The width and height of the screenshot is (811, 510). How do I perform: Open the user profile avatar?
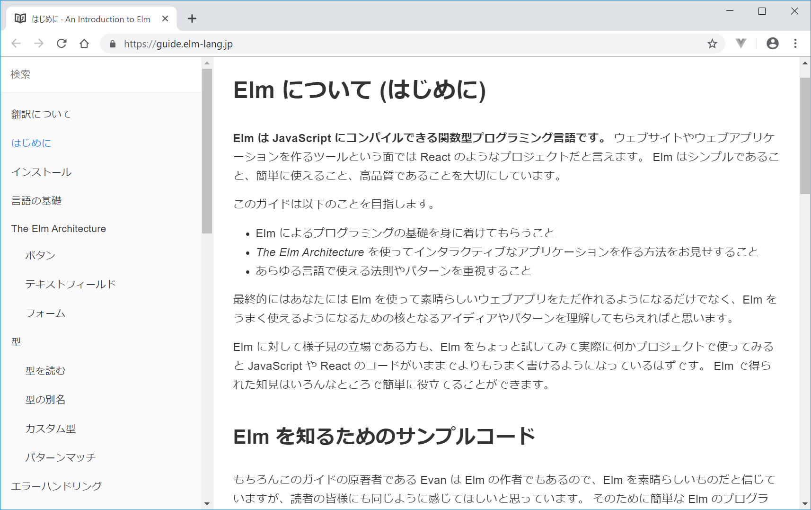point(772,44)
